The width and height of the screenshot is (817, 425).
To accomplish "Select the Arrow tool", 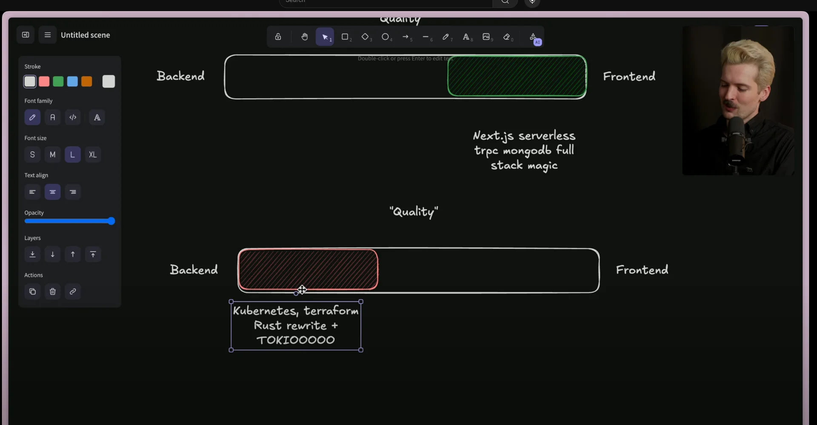I will pos(406,37).
